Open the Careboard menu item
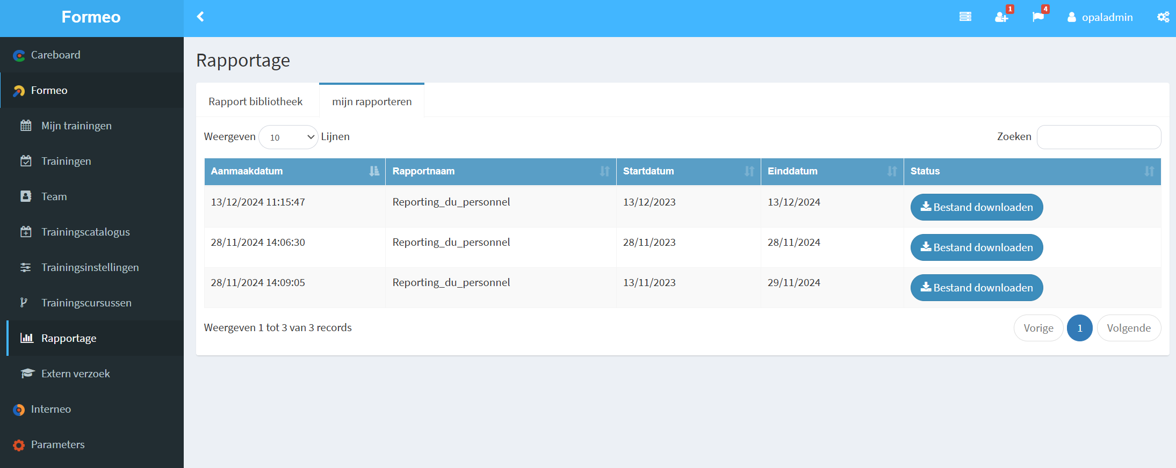1176x468 pixels. [92, 55]
